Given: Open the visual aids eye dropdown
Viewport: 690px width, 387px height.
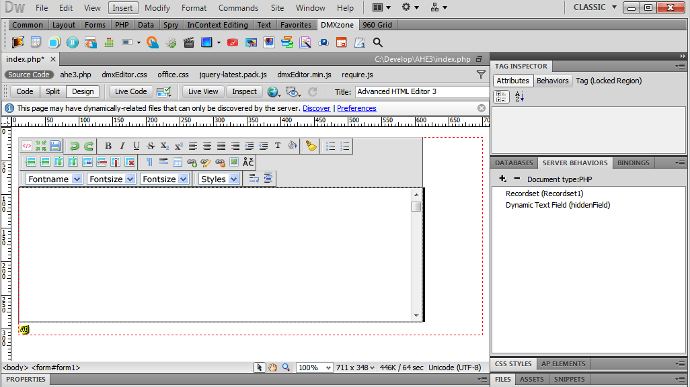Looking at the screenshot, I should pyautogui.click(x=293, y=92).
